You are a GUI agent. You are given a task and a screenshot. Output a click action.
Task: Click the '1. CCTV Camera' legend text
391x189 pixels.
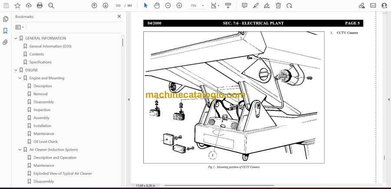(x=344, y=33)
